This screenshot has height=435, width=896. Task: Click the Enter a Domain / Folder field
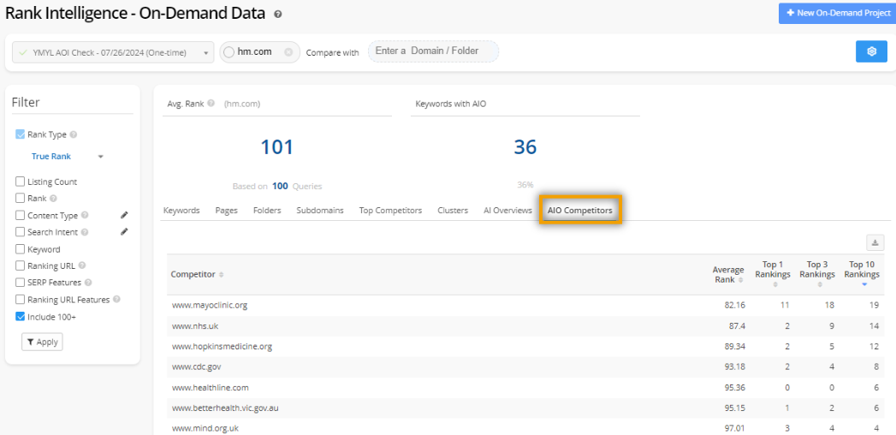pyautogui.click(x=433, y=51)
